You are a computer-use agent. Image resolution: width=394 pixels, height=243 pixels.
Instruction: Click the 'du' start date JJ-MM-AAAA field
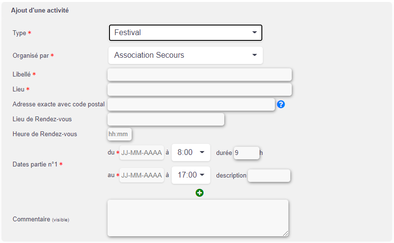coord(142,153)
